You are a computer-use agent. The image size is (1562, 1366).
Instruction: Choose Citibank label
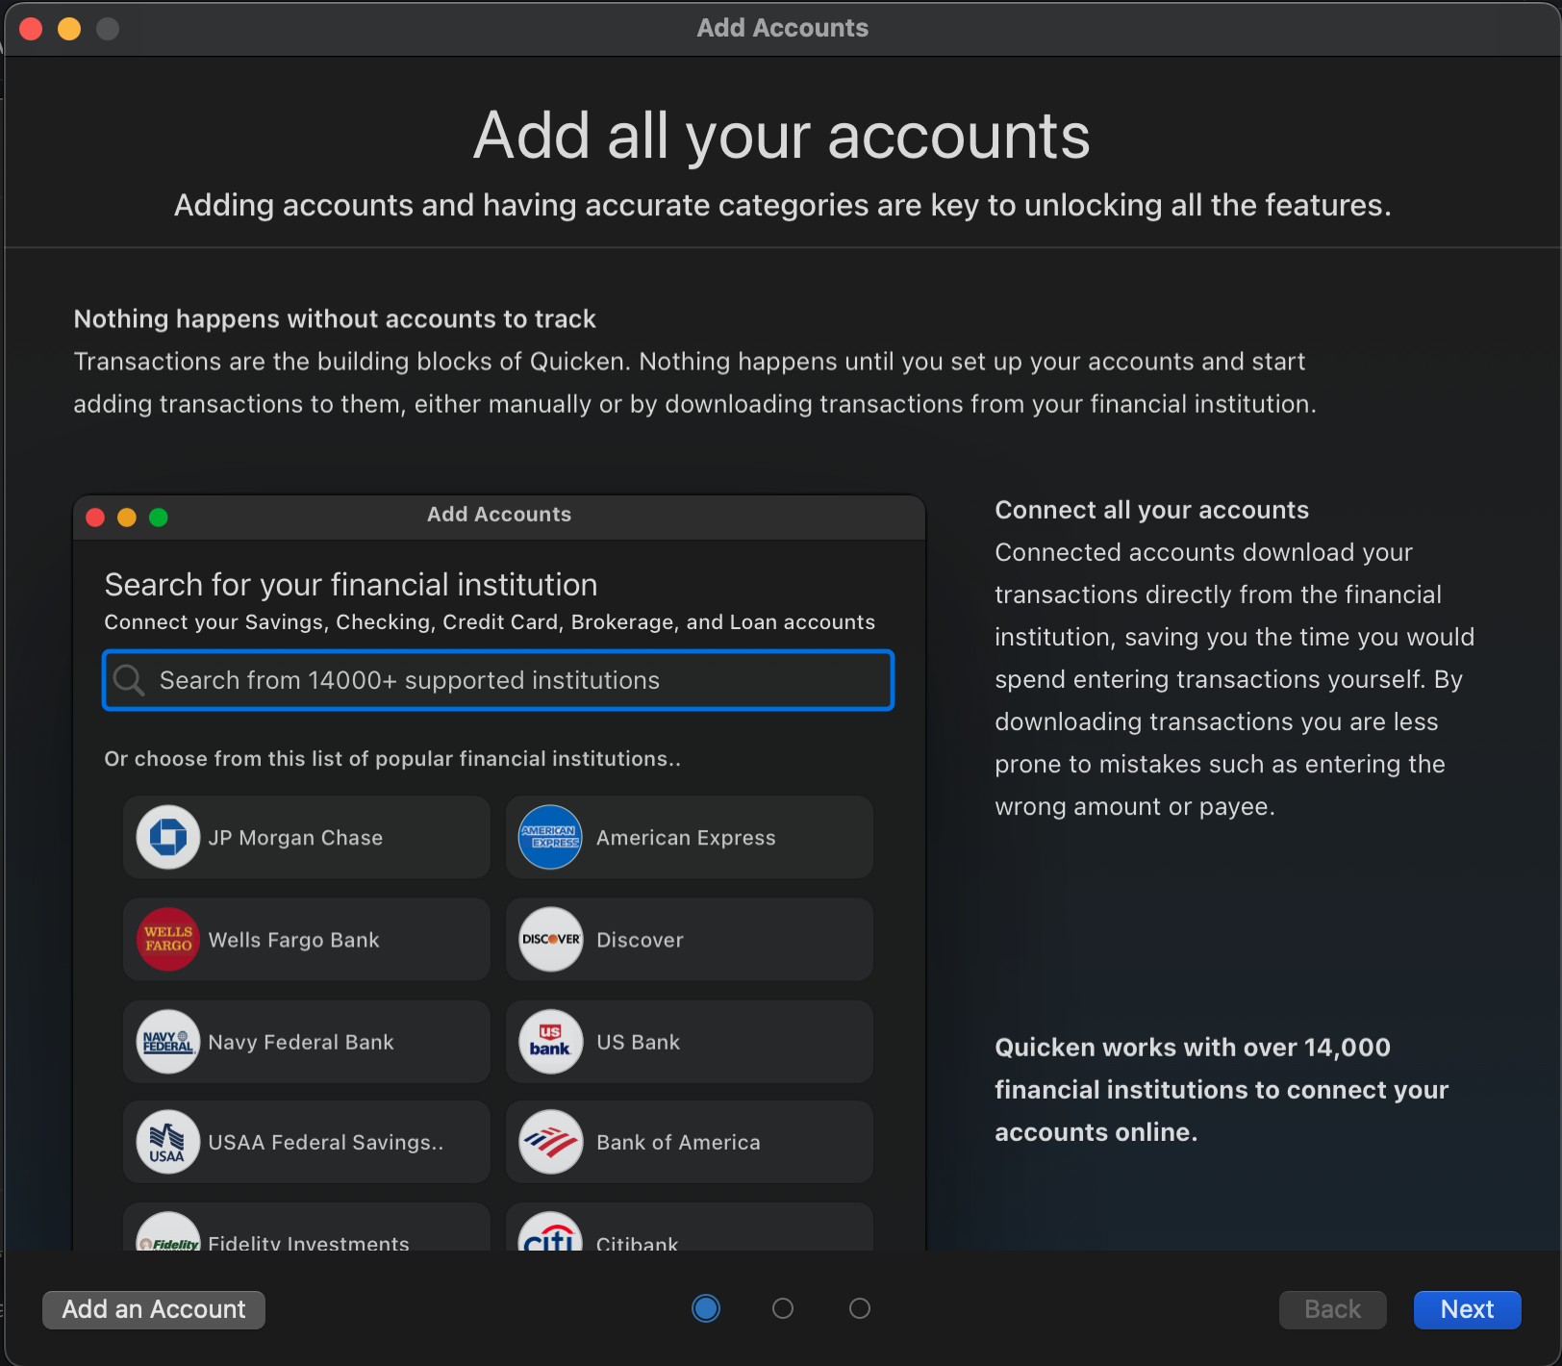637,1242
